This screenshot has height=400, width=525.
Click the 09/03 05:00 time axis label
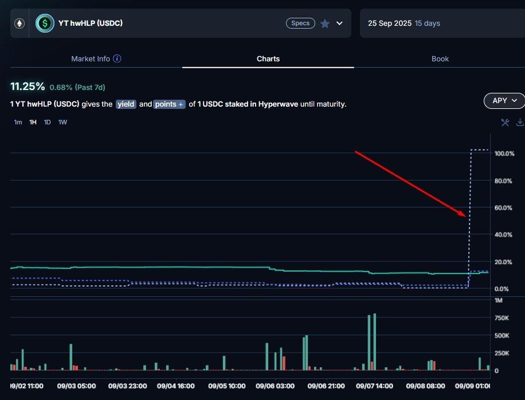[x=76, y=386]
